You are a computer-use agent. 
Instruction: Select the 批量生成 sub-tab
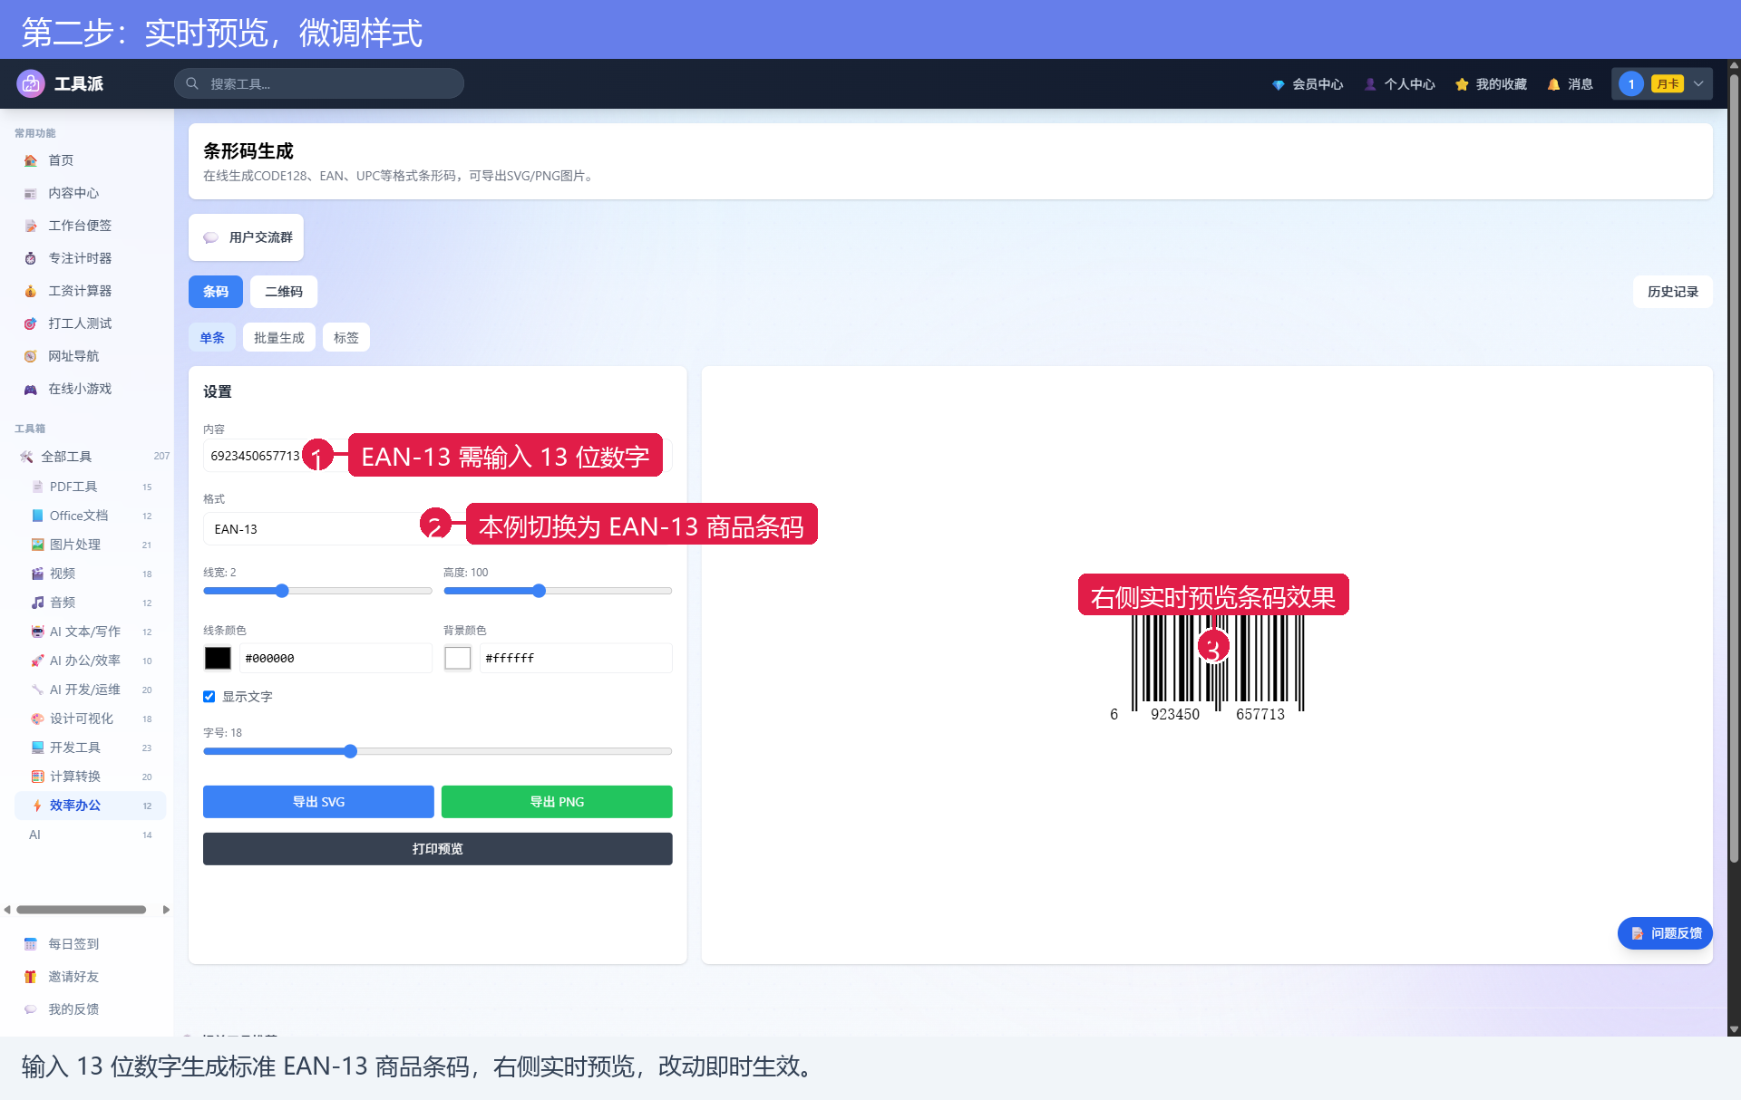[x=279, y=338]
